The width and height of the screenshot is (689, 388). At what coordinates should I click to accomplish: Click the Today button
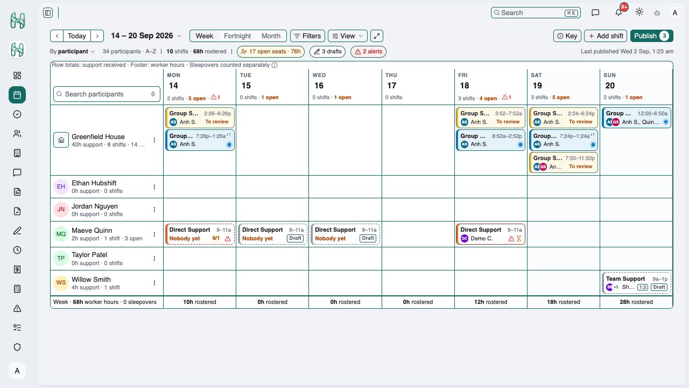(x=77, y=36)
